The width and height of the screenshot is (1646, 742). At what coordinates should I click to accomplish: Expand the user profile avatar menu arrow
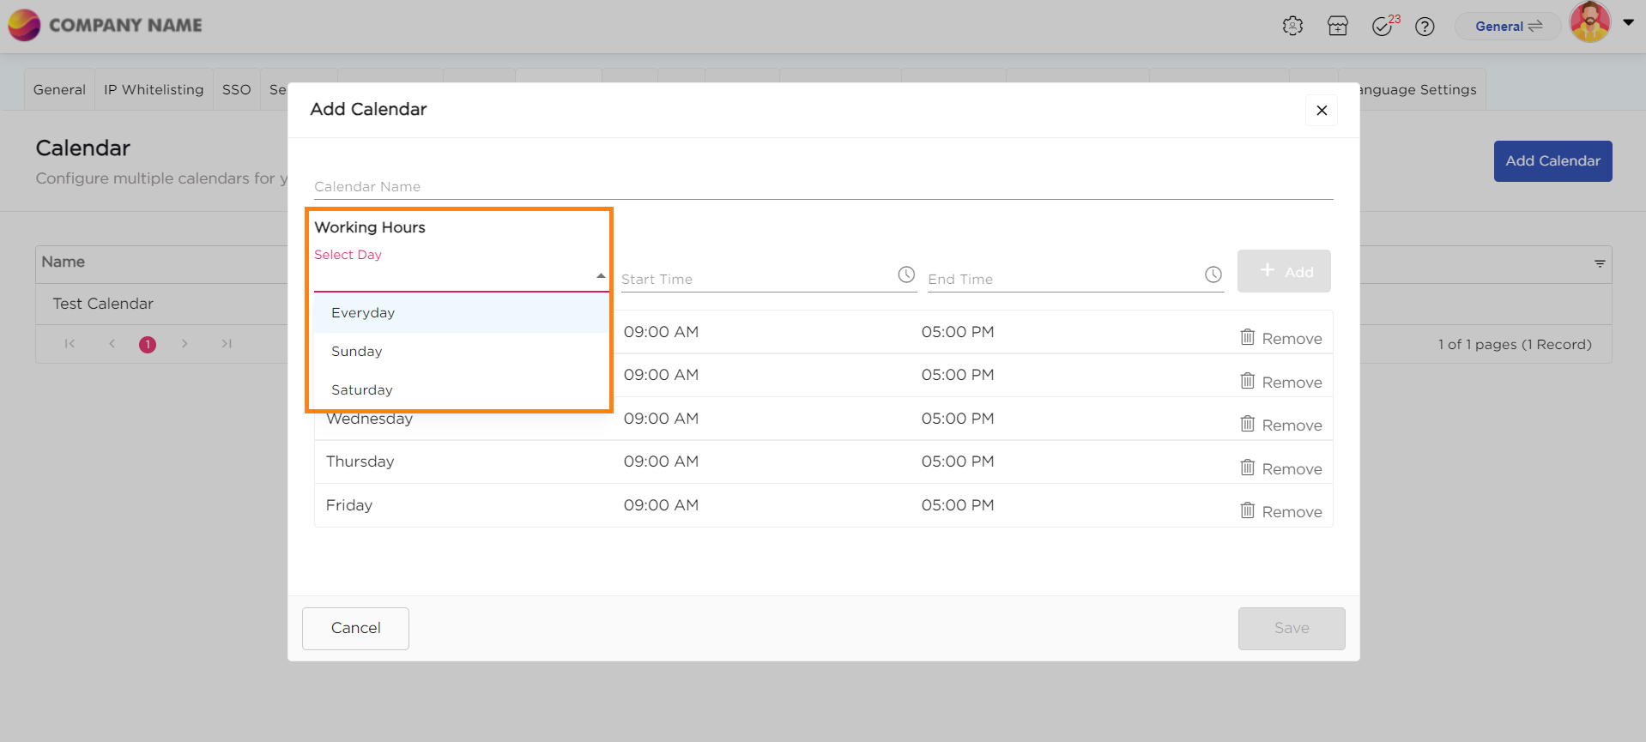pos(1628,23)
